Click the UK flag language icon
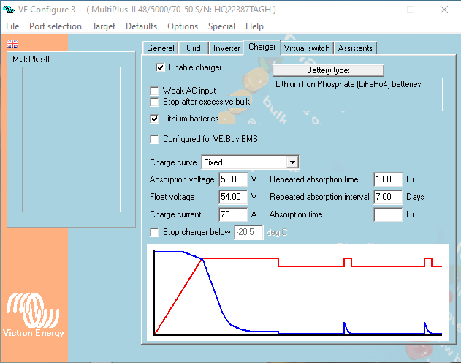 [12, 44]
